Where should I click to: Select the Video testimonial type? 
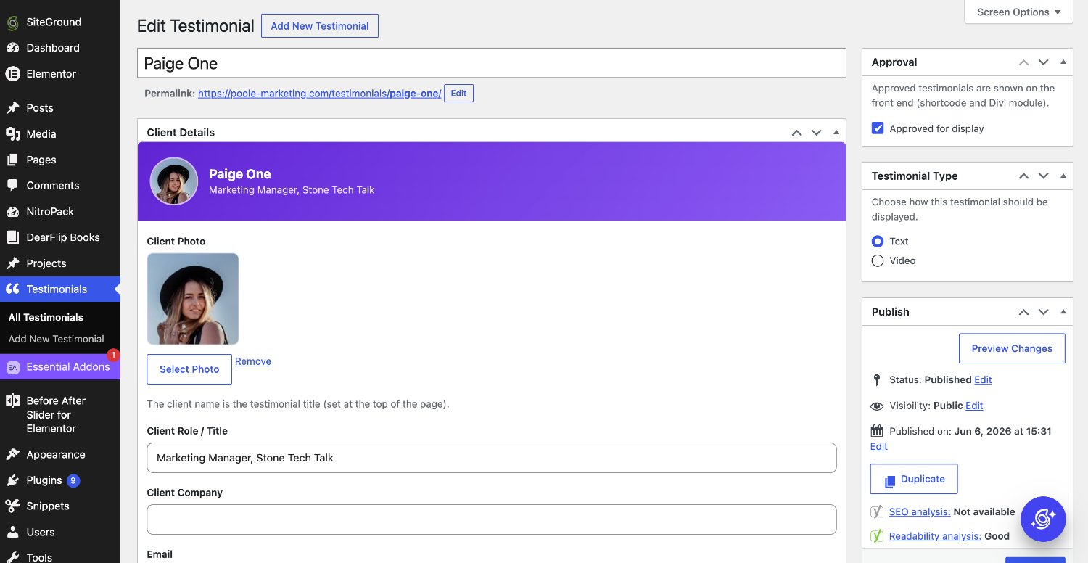(x=878, y=261)
